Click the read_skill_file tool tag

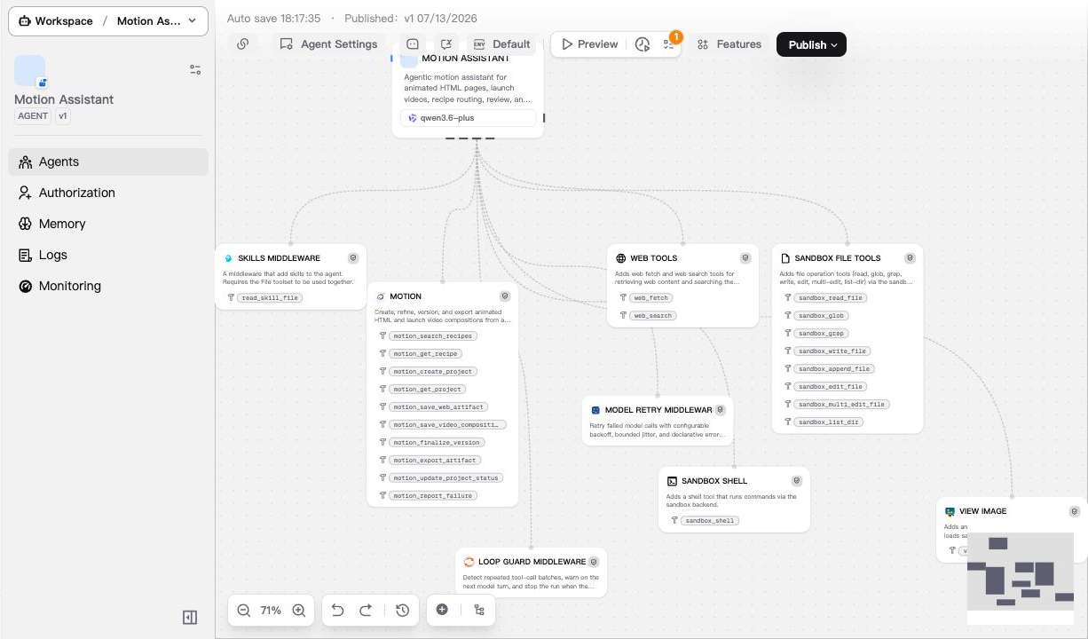coord(270,298)
